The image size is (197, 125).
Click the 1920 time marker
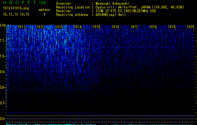pos(190,27)
